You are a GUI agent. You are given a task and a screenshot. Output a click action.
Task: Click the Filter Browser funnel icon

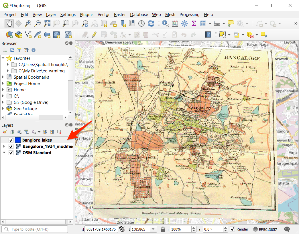pyautogui.click(x=19, y=50)
